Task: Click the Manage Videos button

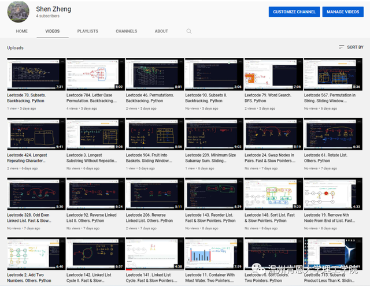Action: (343, 12)
